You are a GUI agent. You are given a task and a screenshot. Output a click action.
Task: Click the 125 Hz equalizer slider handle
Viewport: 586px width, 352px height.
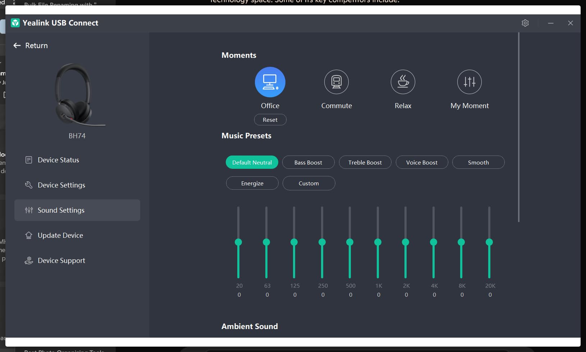[x=294, y=242]
